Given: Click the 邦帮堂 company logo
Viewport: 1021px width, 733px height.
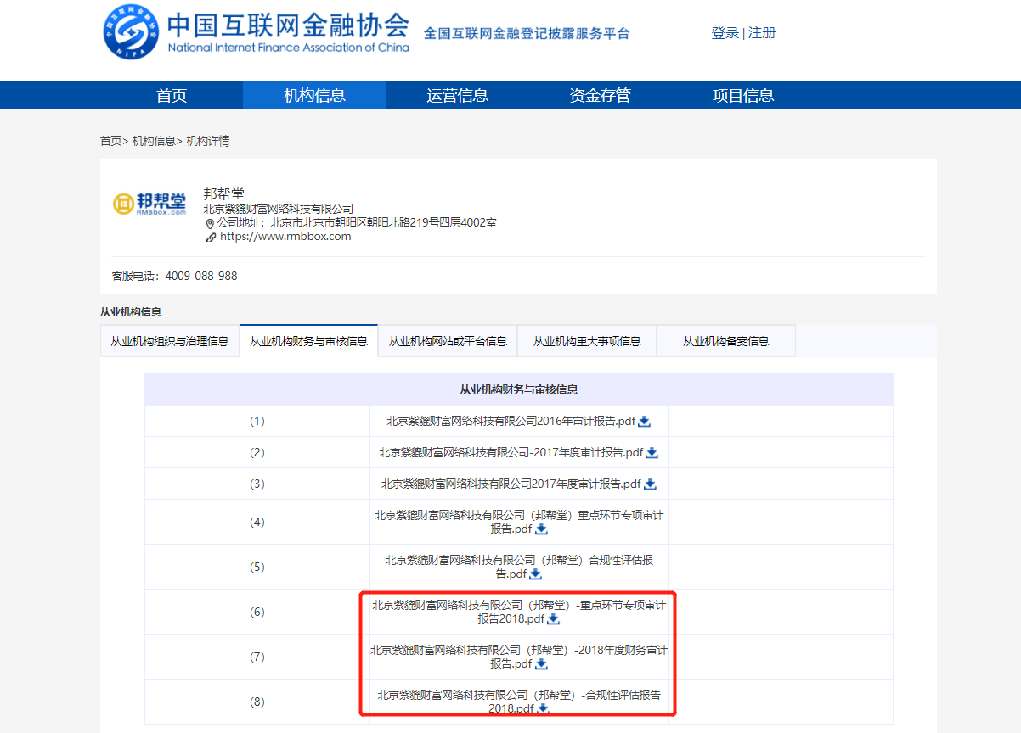Looking at the screenshot, I should [x=149, y=204].
